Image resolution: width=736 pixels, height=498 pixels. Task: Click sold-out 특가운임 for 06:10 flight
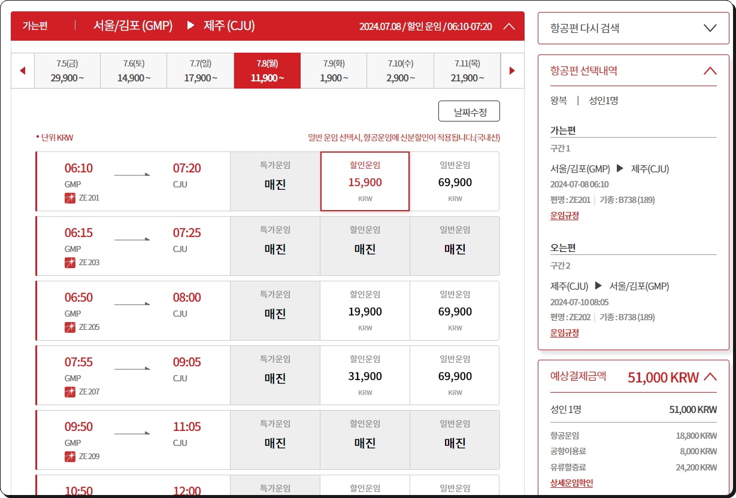(275, 181)
